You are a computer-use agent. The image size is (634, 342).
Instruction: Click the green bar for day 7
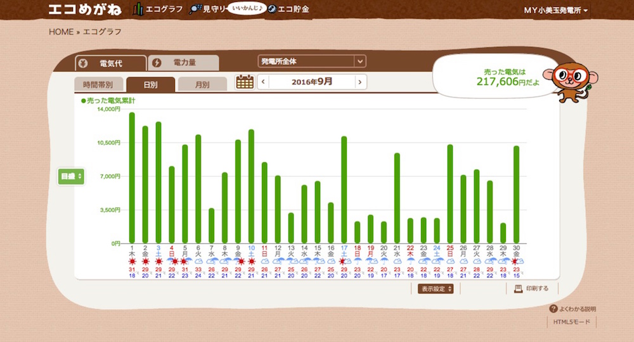(x=212, y=225)
